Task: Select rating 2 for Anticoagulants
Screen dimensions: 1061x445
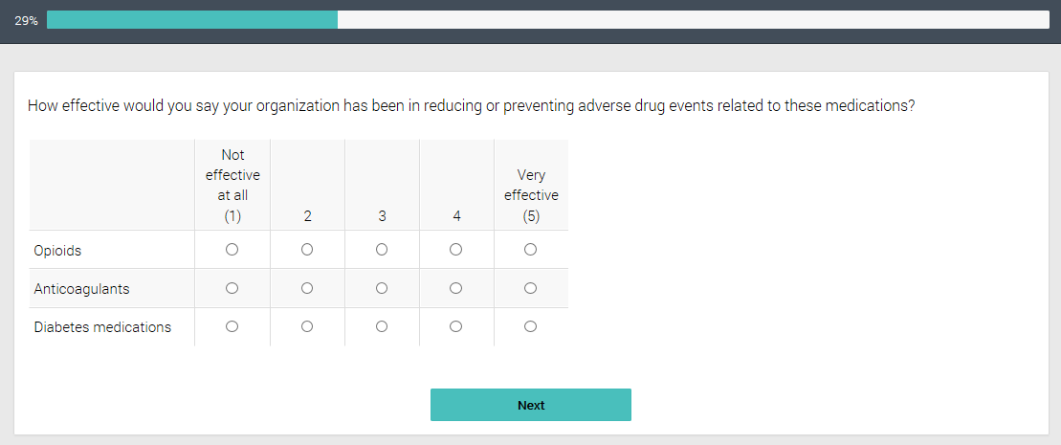Action: (307, 288)
